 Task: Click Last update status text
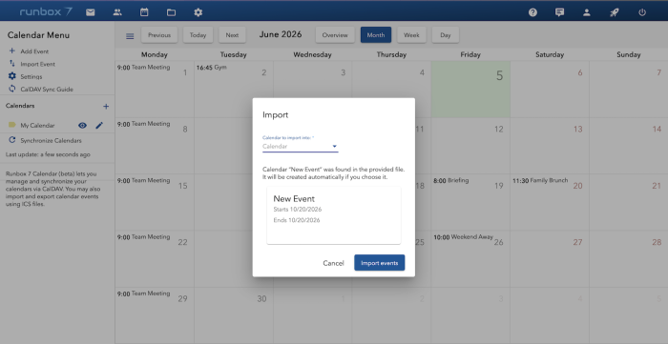click(x=48, y=154)
